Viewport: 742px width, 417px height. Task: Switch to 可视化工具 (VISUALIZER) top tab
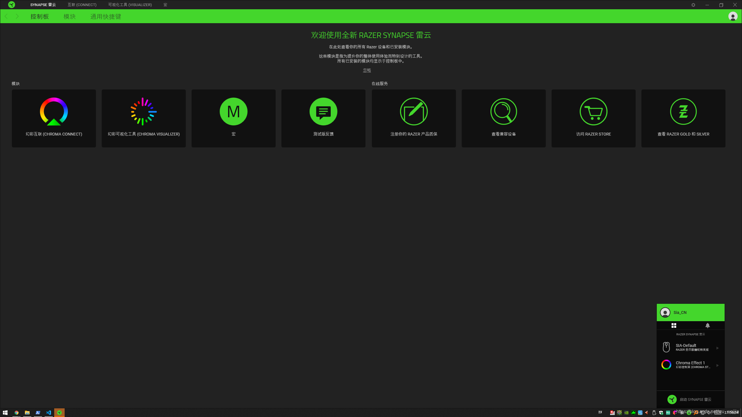pos(130,5)
